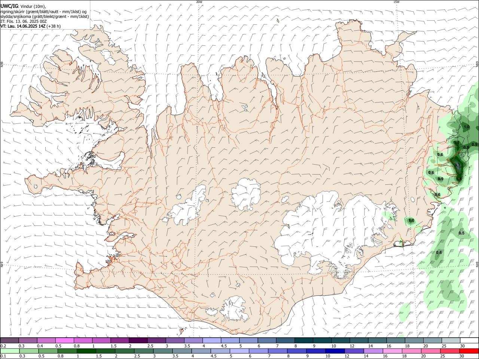Click the pale green 0.1 legend swatch
479x359 pixels.
pos(10,351)
